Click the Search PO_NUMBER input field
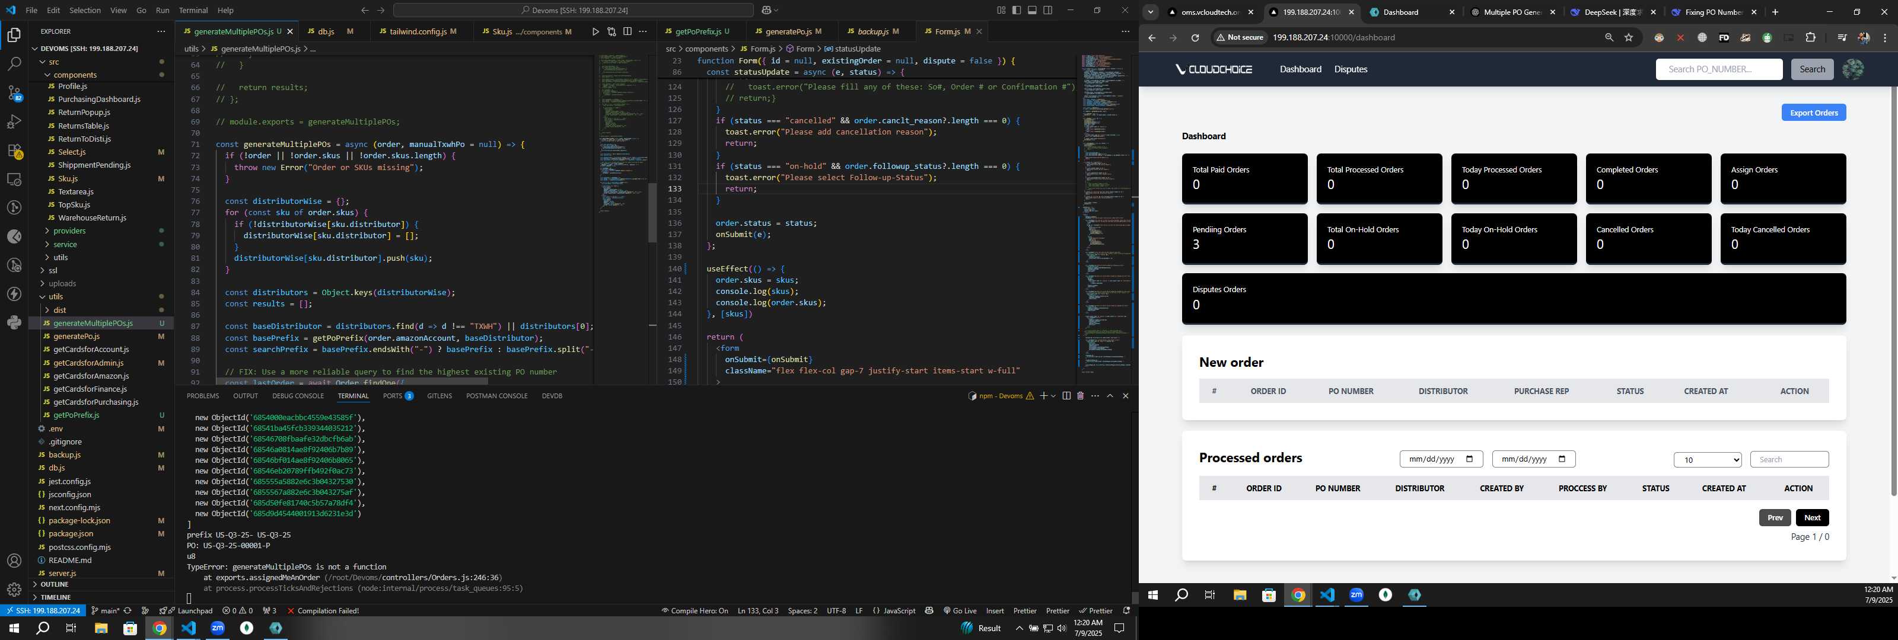 (x=1719, y=69)
